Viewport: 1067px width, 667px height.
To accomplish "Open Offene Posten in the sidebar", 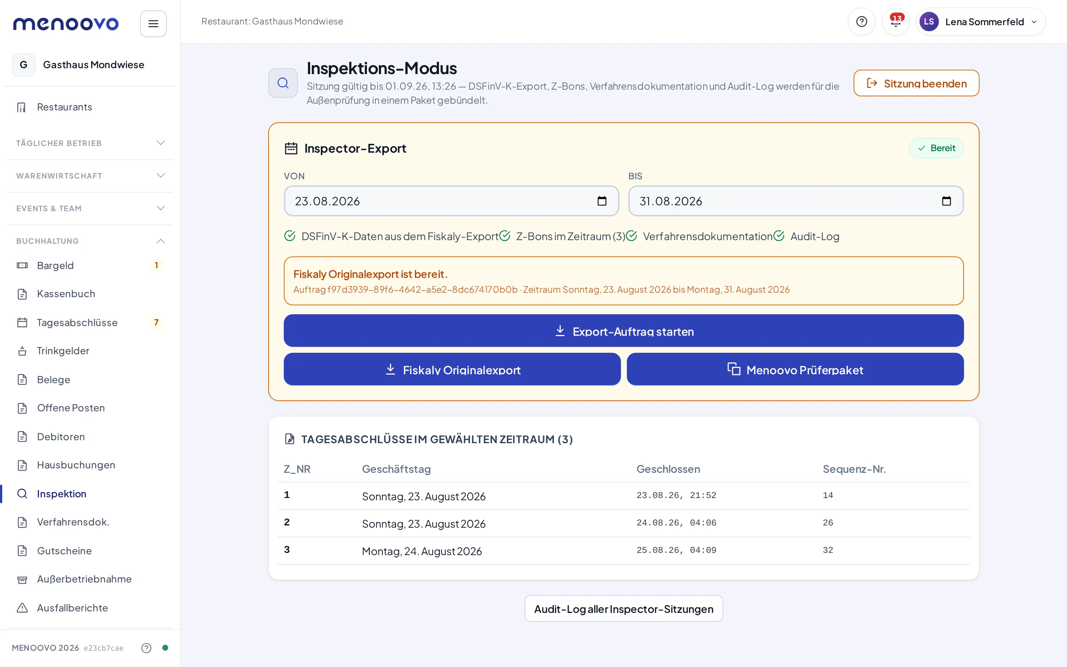I will click(x=90, y=408).
